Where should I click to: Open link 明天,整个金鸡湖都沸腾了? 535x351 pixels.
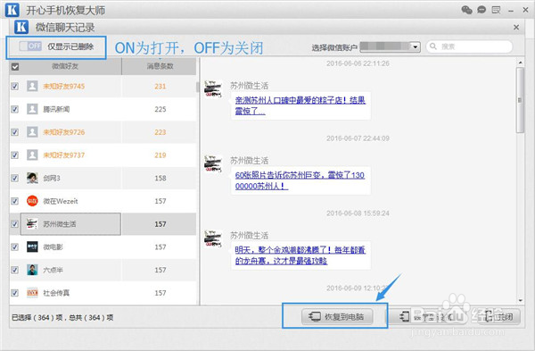point(300,255)
